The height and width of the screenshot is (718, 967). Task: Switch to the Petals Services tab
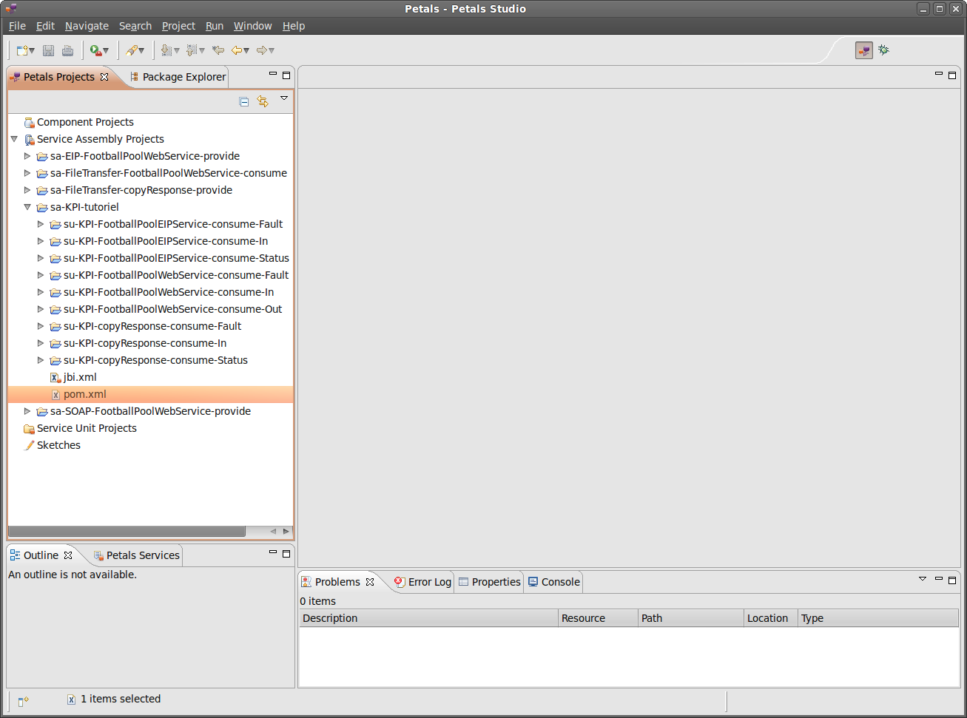pyautogui.click(x=137, y=555)
